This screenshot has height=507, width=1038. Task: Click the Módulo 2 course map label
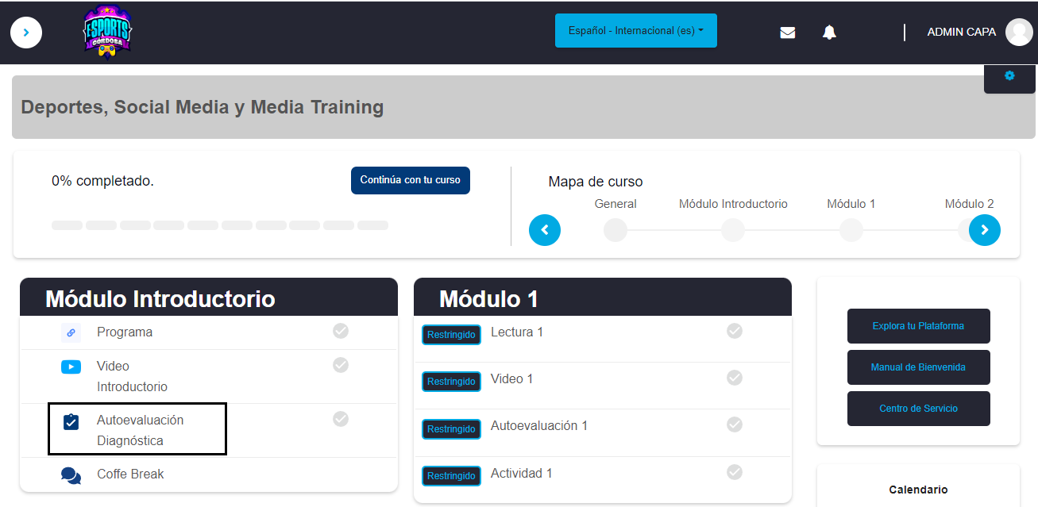point(969,204)
